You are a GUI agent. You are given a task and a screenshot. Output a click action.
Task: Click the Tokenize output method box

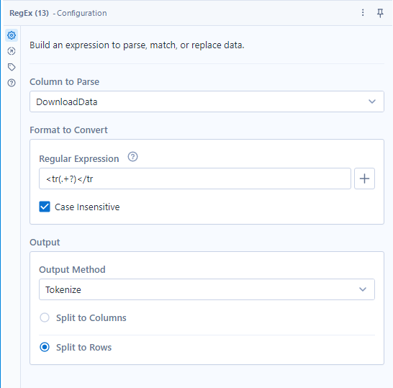tap(207, 289)
